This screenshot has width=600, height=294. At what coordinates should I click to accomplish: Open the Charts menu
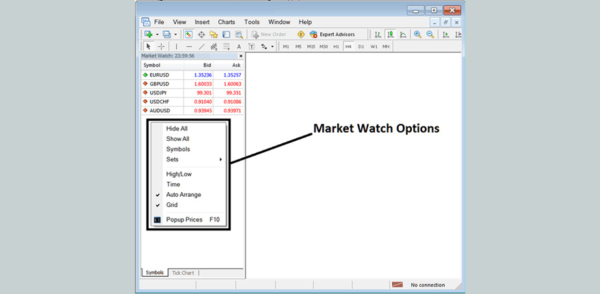tap(226, 22)
